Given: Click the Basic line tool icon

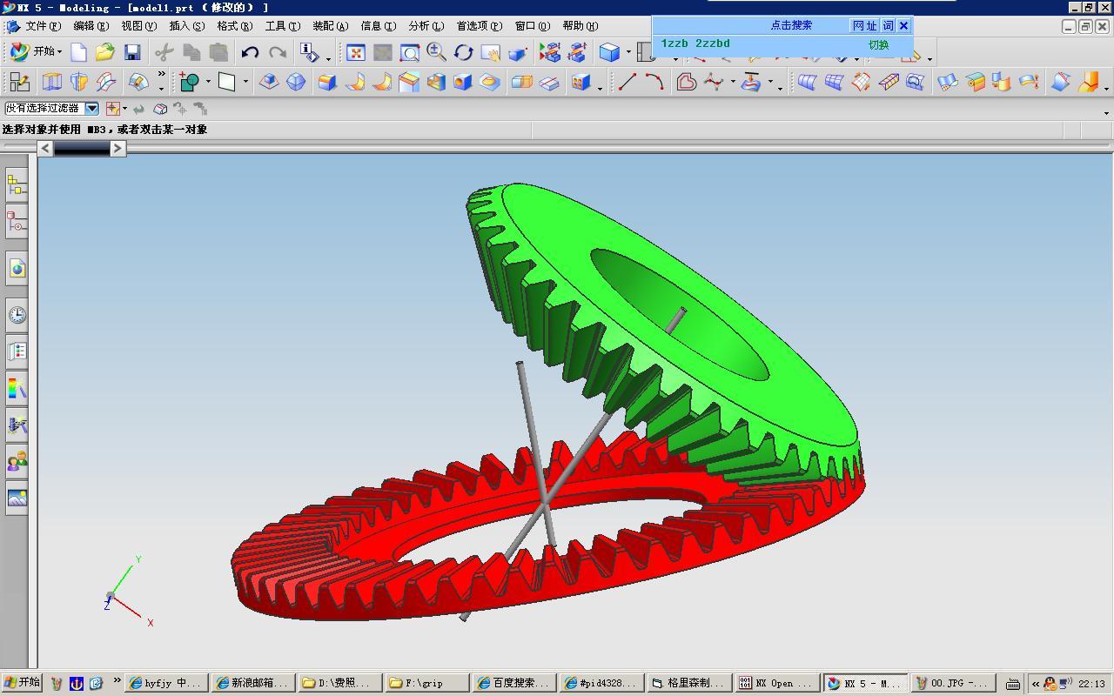Looking at the screenshot, I should [x=627, y=83].
